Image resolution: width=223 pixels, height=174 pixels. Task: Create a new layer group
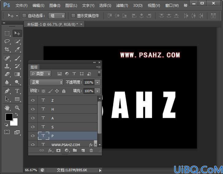[x=75, y=150]
